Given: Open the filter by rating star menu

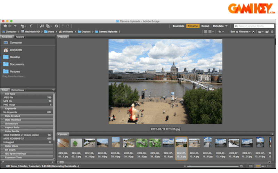Looking at the screenshot, I should 221,32.
